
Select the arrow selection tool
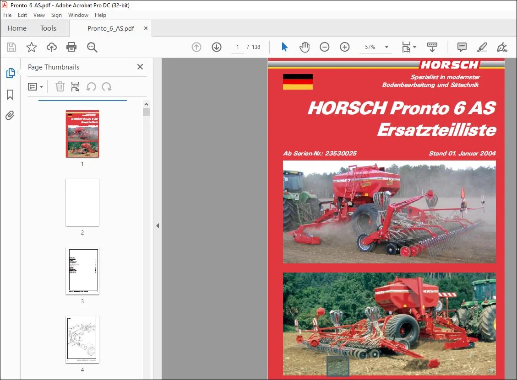pos(284,47)
